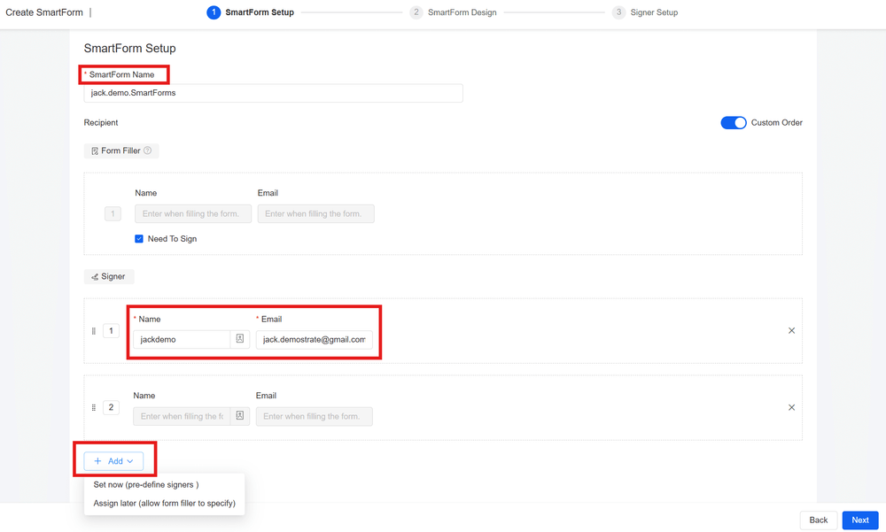Go to Signer Setup step

(x=653, y=12)
